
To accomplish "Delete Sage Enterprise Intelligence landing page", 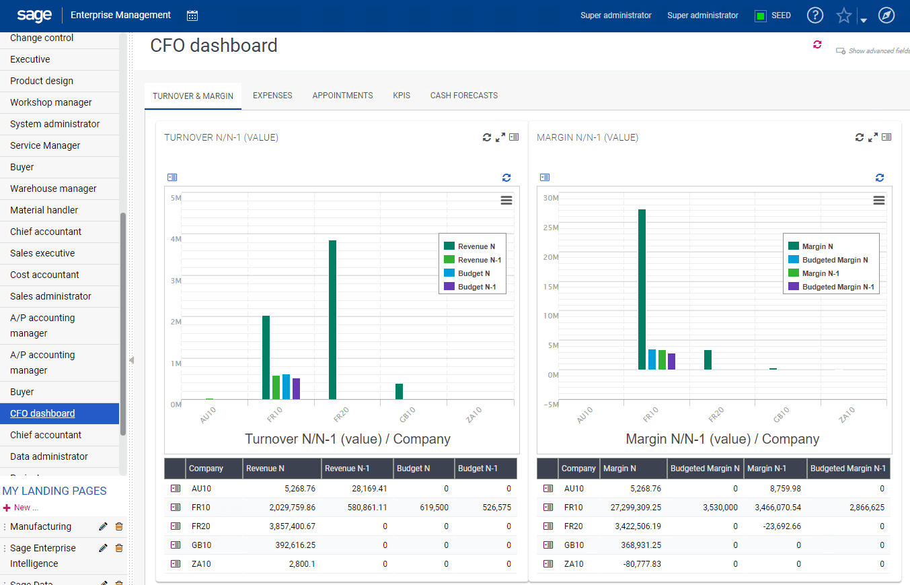I will point(119,549).
